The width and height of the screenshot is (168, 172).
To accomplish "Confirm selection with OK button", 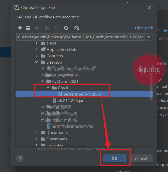I will [x=114, y=158].
